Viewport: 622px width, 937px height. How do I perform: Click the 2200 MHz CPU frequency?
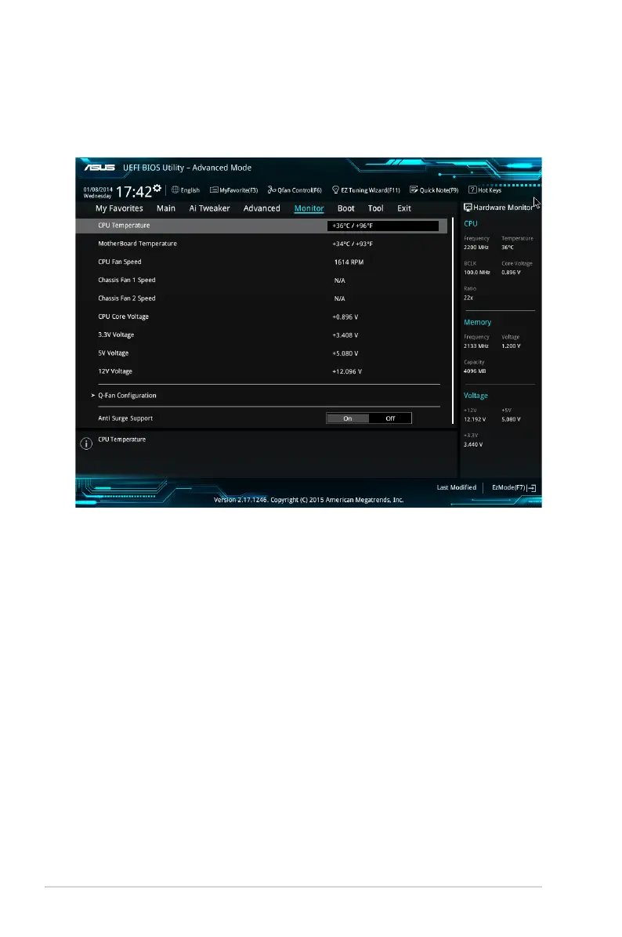476,248
